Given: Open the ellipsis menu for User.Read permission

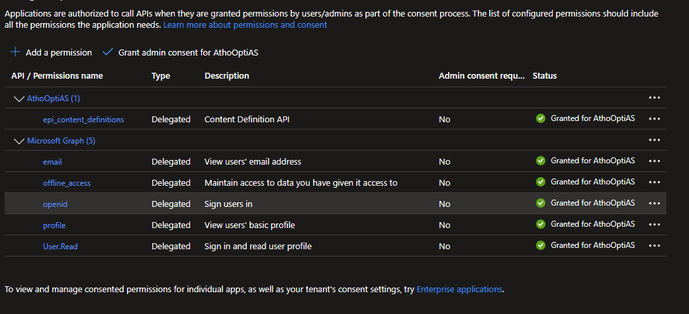Looking at the screenshot, I should click(x=655, y=245).
